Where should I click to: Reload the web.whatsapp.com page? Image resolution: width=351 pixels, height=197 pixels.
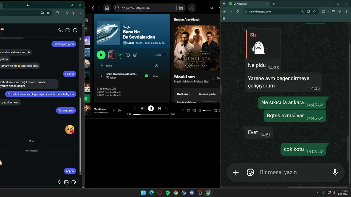coord(238,11)
